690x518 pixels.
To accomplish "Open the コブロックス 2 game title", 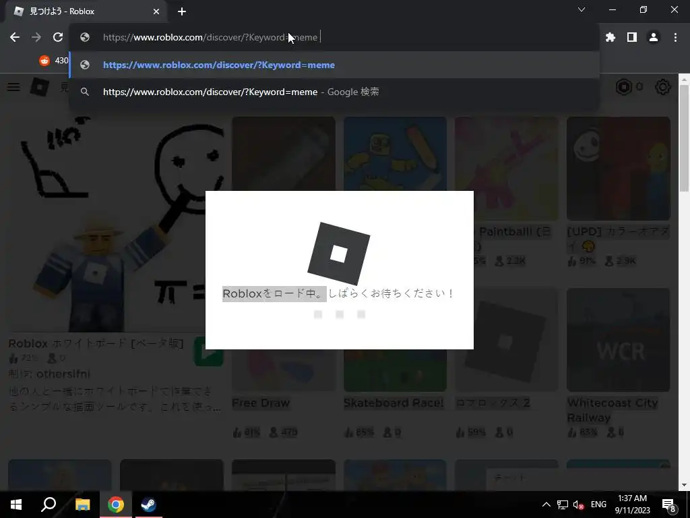I will point(493,403).
